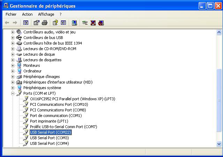The width and height of the screenshot is (223, 157).
Task: Click the Device Manager title bar icon
Action: [x=6, y=6]
